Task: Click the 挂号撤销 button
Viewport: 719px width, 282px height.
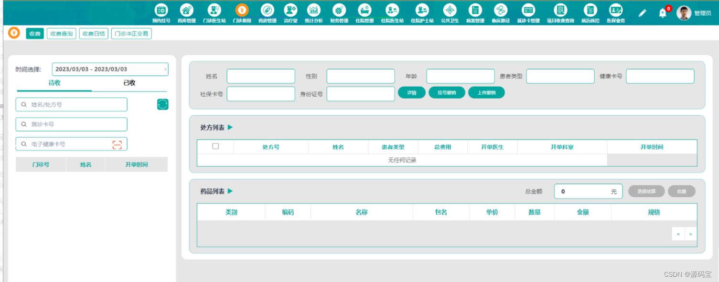Action: click(x=447, y=92)
